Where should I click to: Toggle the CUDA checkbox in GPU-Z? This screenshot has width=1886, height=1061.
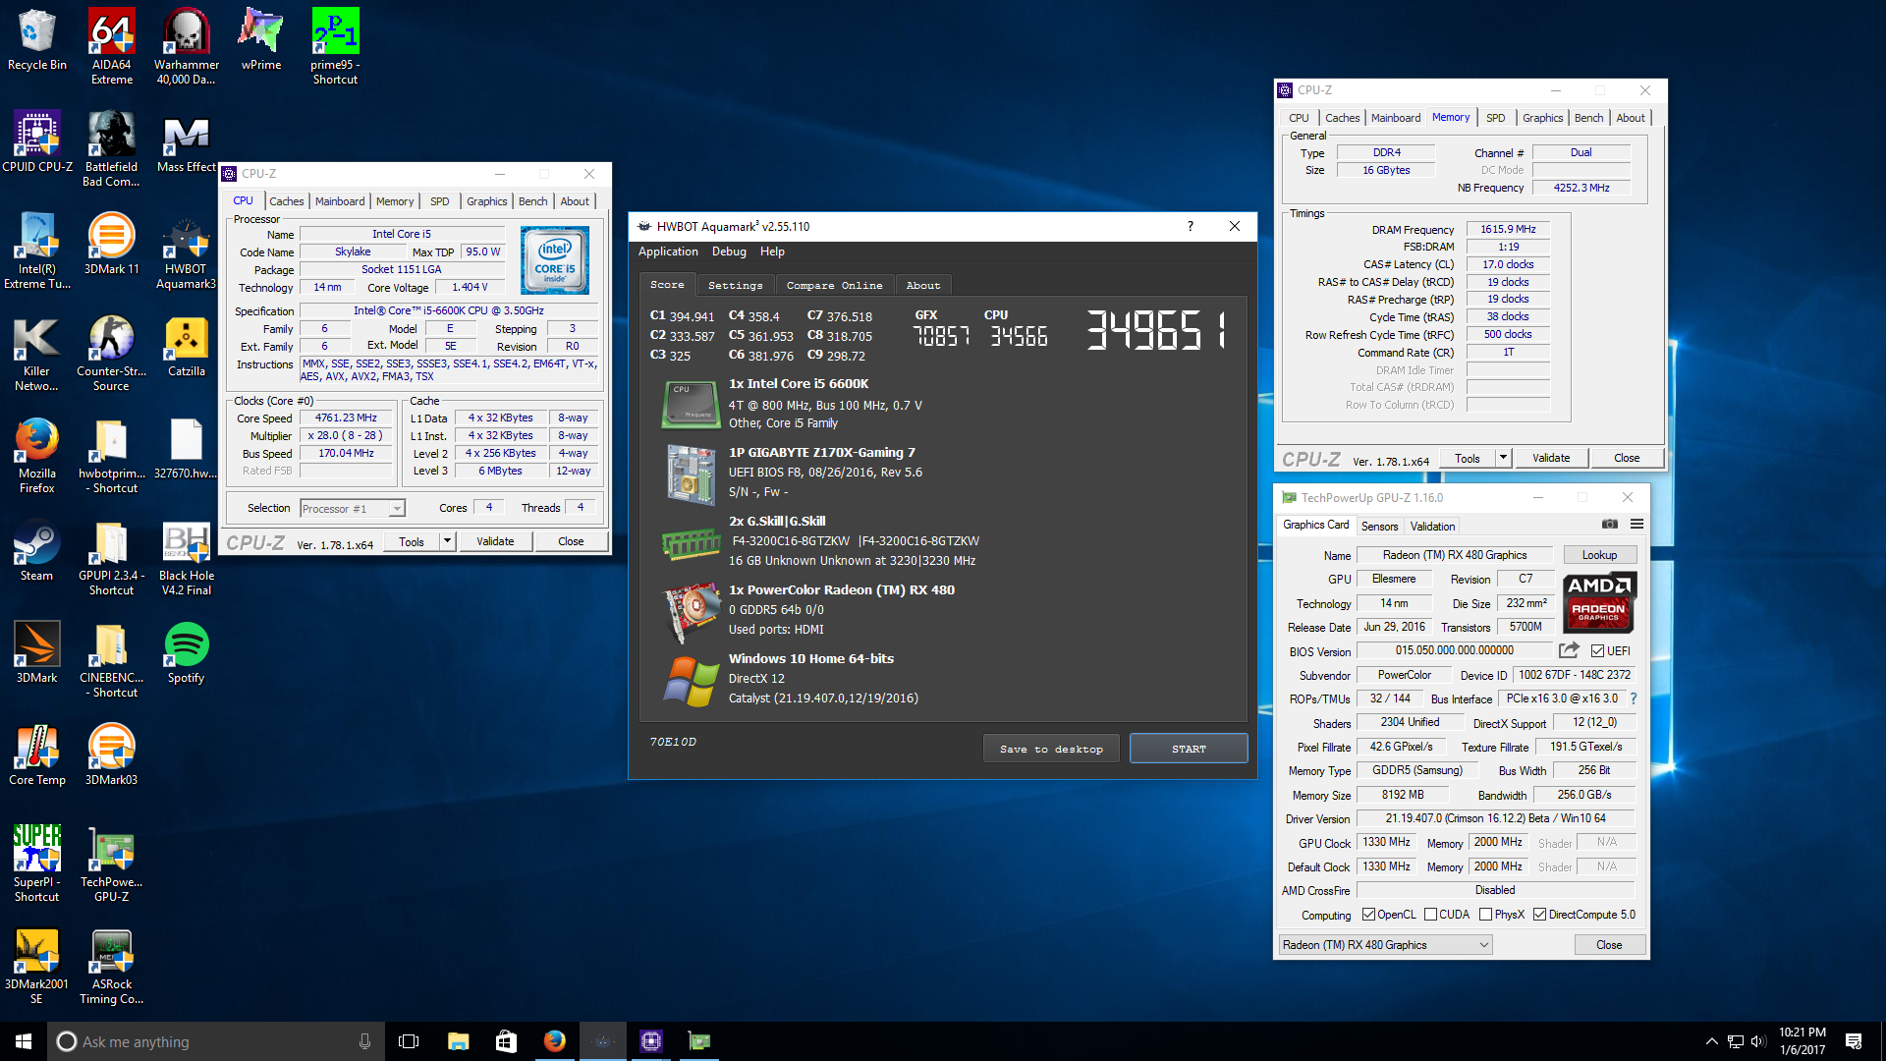click(x=1430, y=915)
